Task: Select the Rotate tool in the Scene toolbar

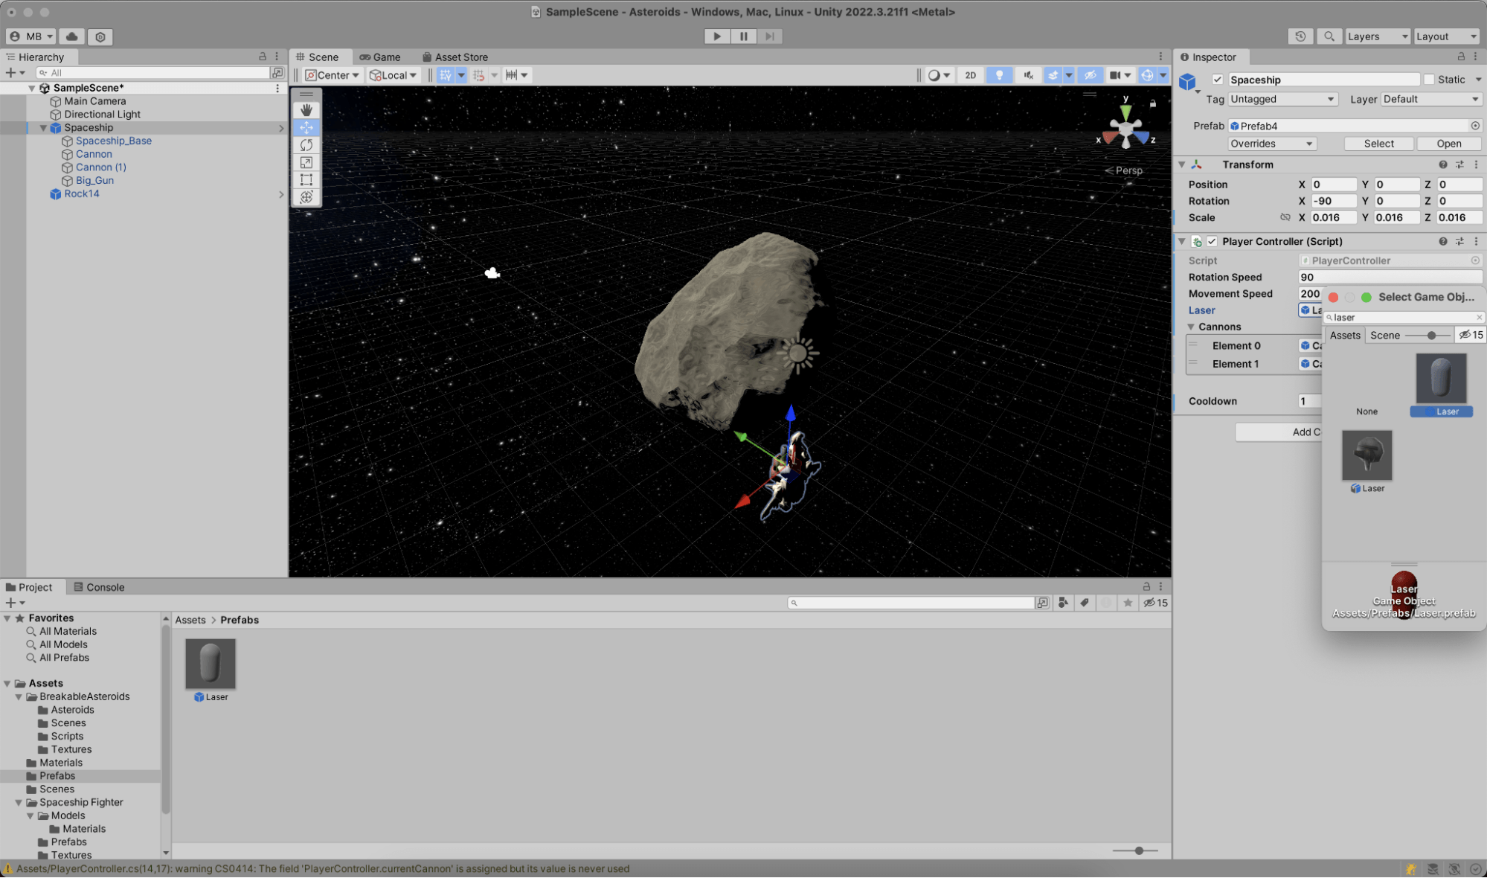Action: coord(306,145)
